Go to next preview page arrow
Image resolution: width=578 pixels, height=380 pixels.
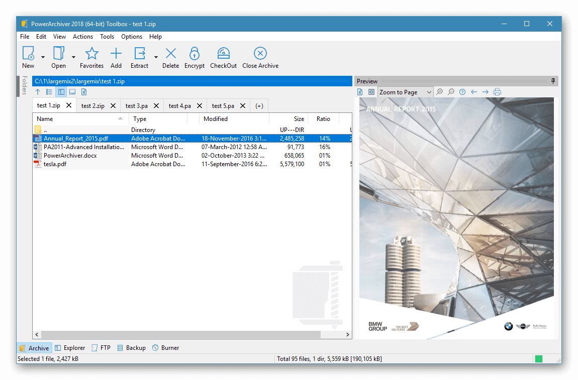pos(486,92)
